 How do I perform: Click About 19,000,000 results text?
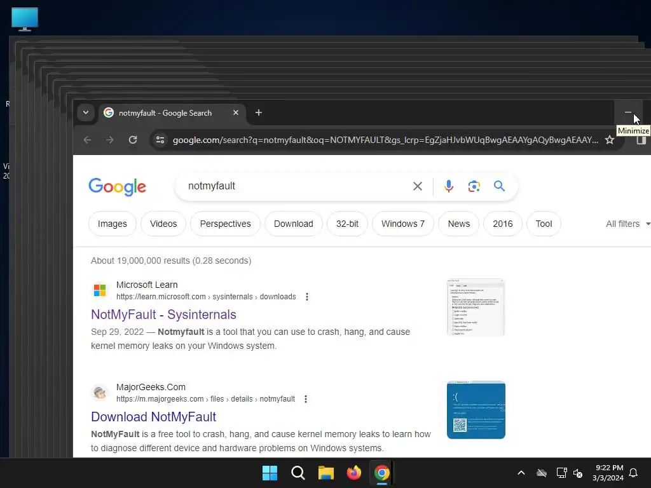(171, 261)
